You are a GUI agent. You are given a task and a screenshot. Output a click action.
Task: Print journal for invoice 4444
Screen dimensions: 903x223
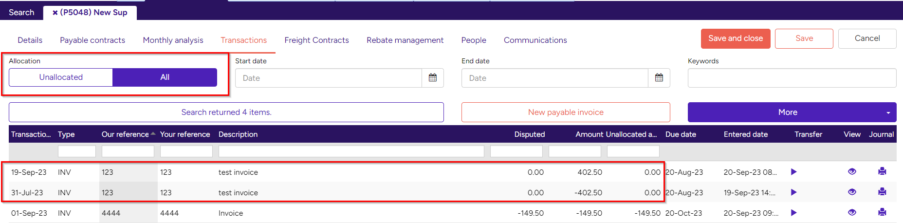[882, 212]
